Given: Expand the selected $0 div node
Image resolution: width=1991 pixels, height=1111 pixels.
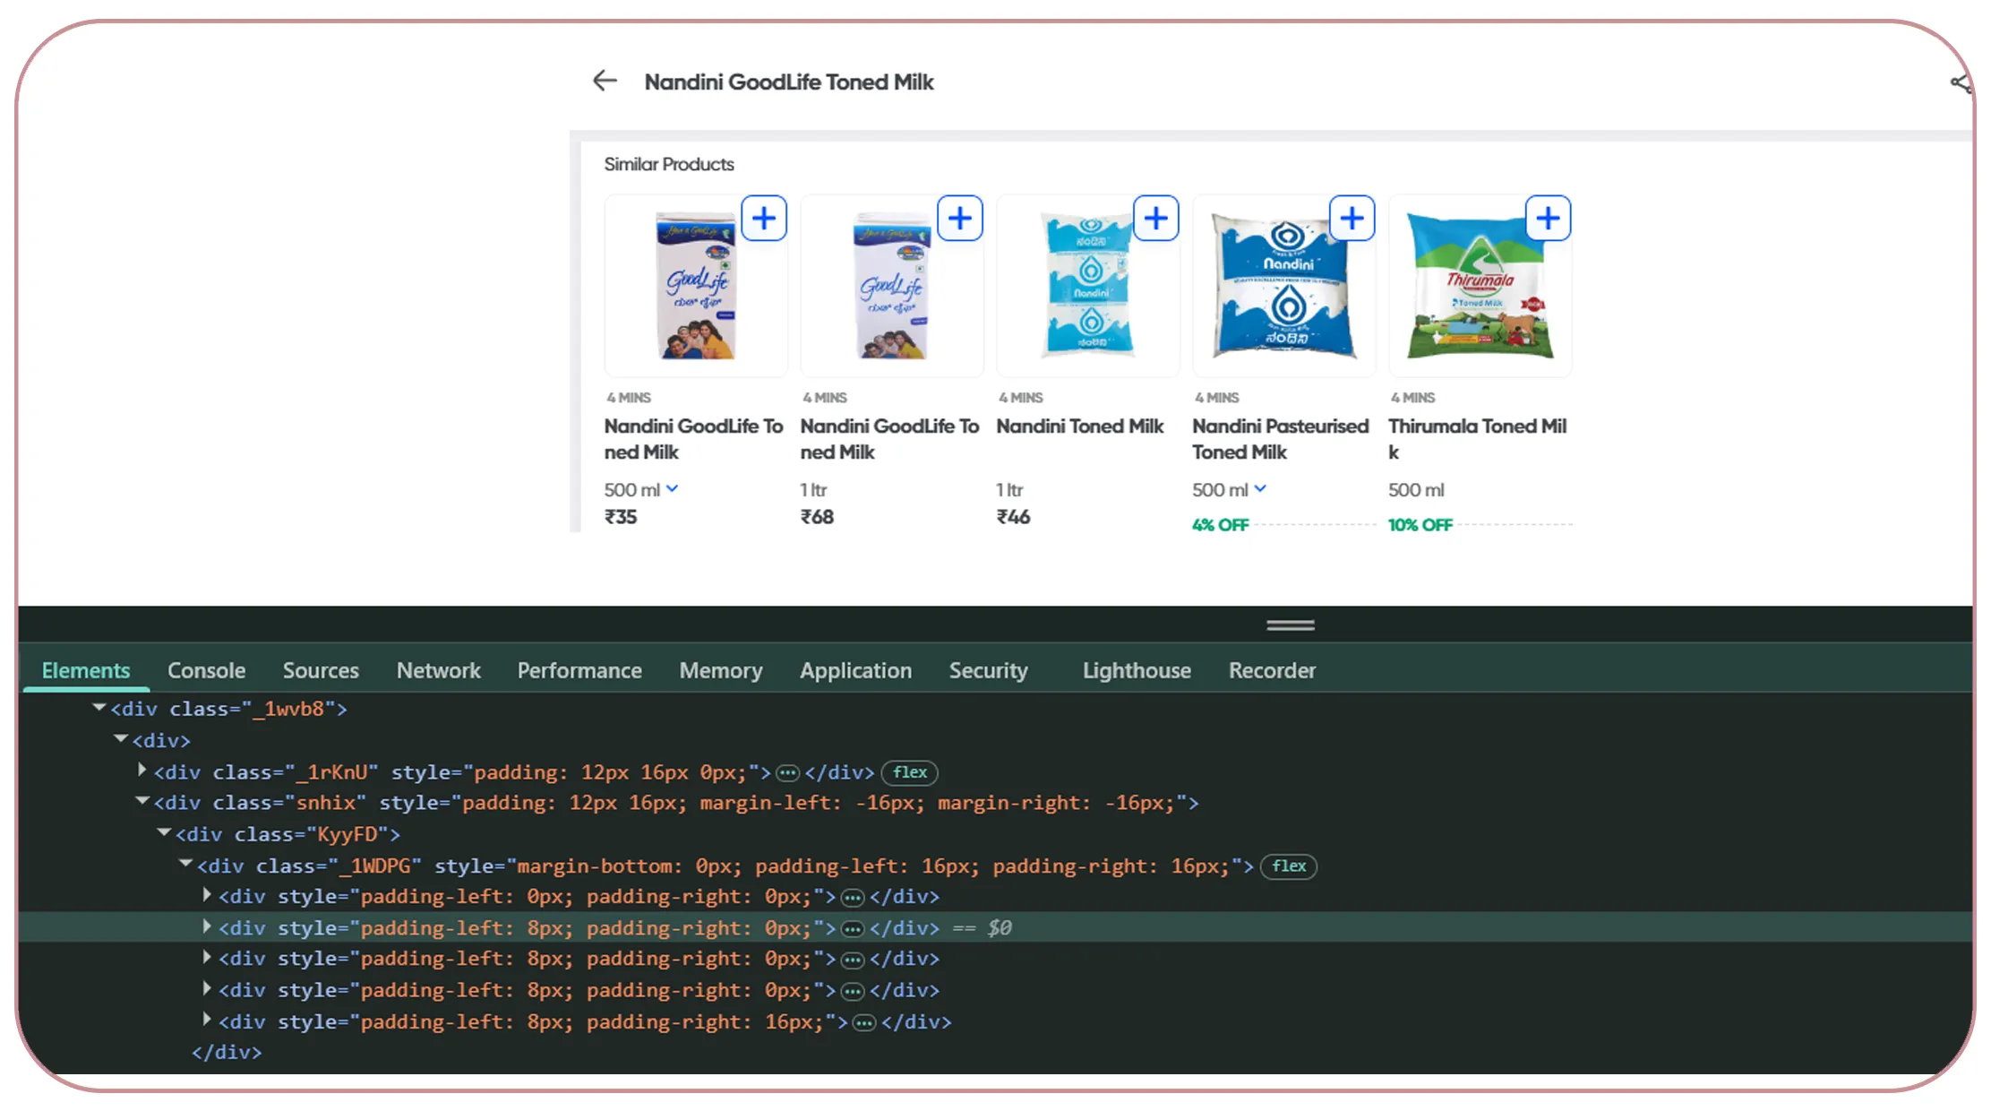Looking at the screenshot, I should (x=207, y=926).
